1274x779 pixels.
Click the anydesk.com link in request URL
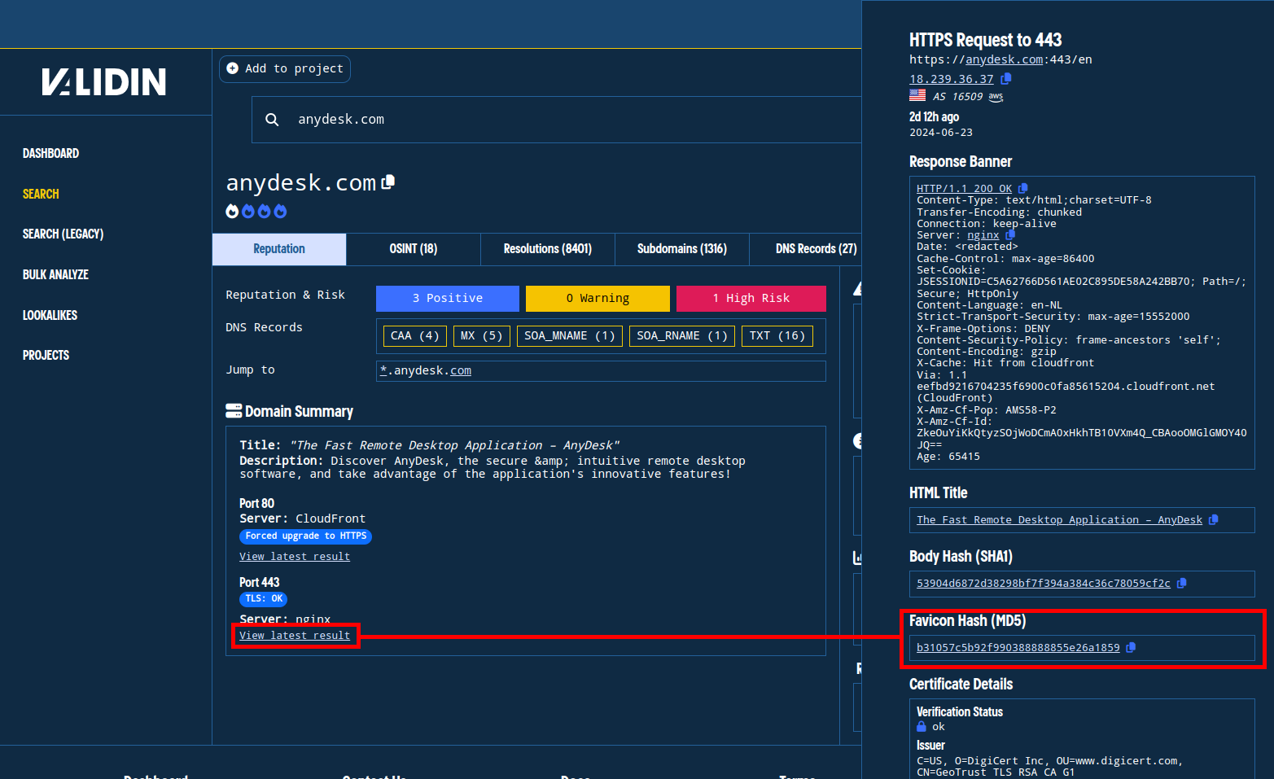pyautogui.click(x=1004, y=60)
